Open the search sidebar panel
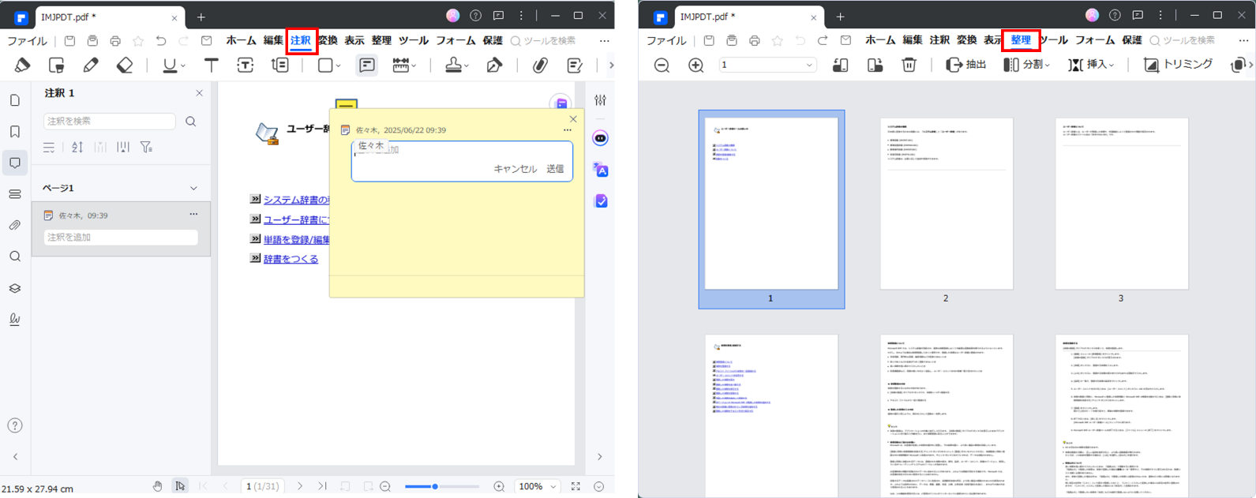Image resolution: width=1256 pixels, height=498 pixels. 15,256
